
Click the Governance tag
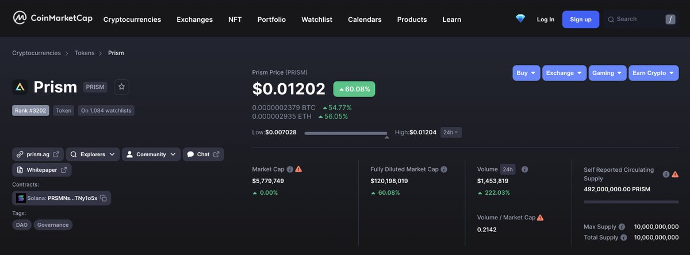[53, 225]
